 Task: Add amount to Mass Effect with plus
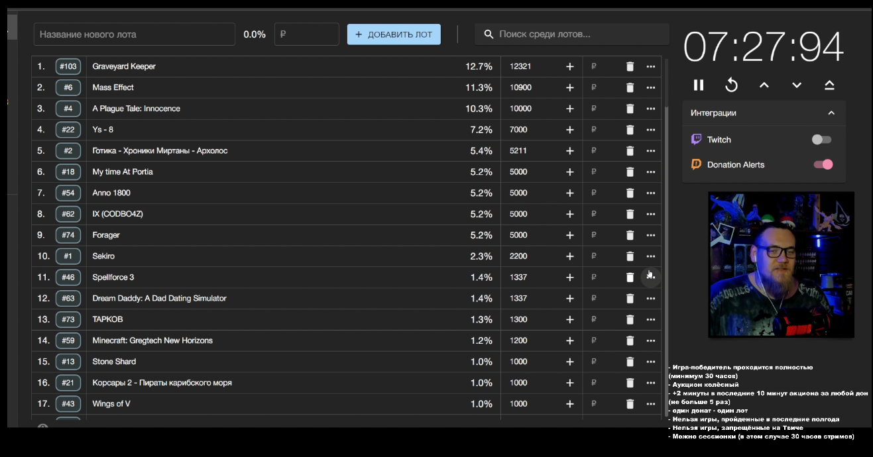pyautogui.click(x=569, y=87)
